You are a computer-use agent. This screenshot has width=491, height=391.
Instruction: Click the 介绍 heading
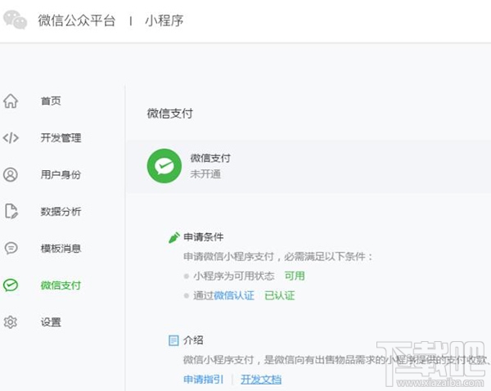(193, 340)
